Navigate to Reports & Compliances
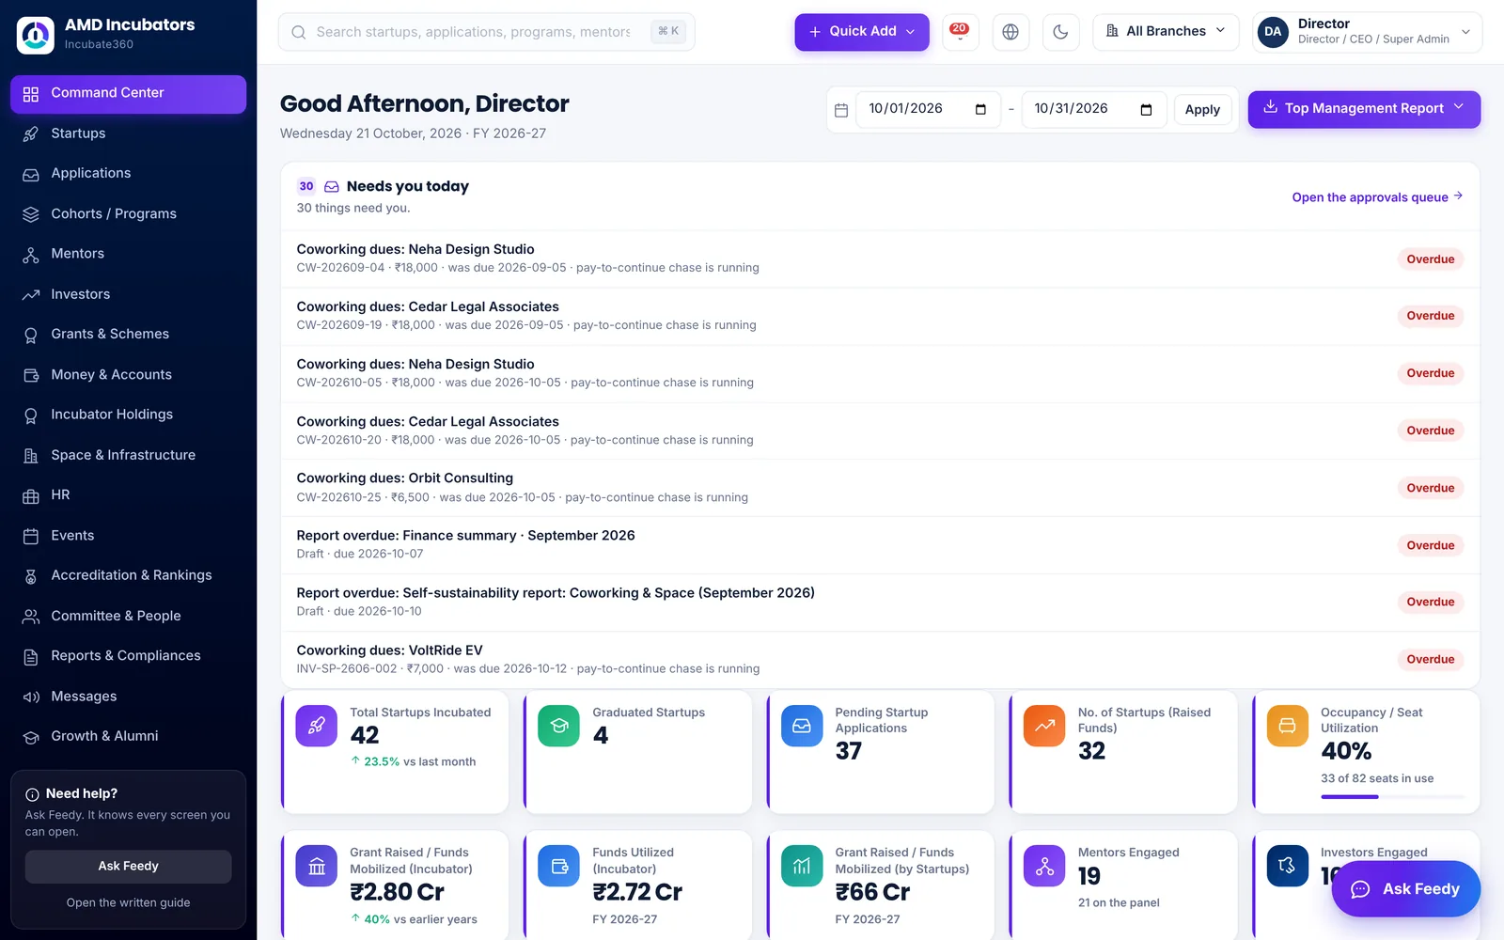1504x940 pixels. point(128,656)
